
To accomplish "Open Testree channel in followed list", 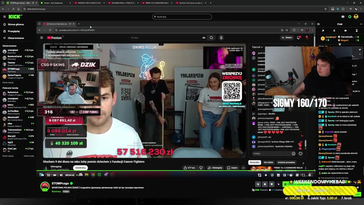I will point(18,64).
